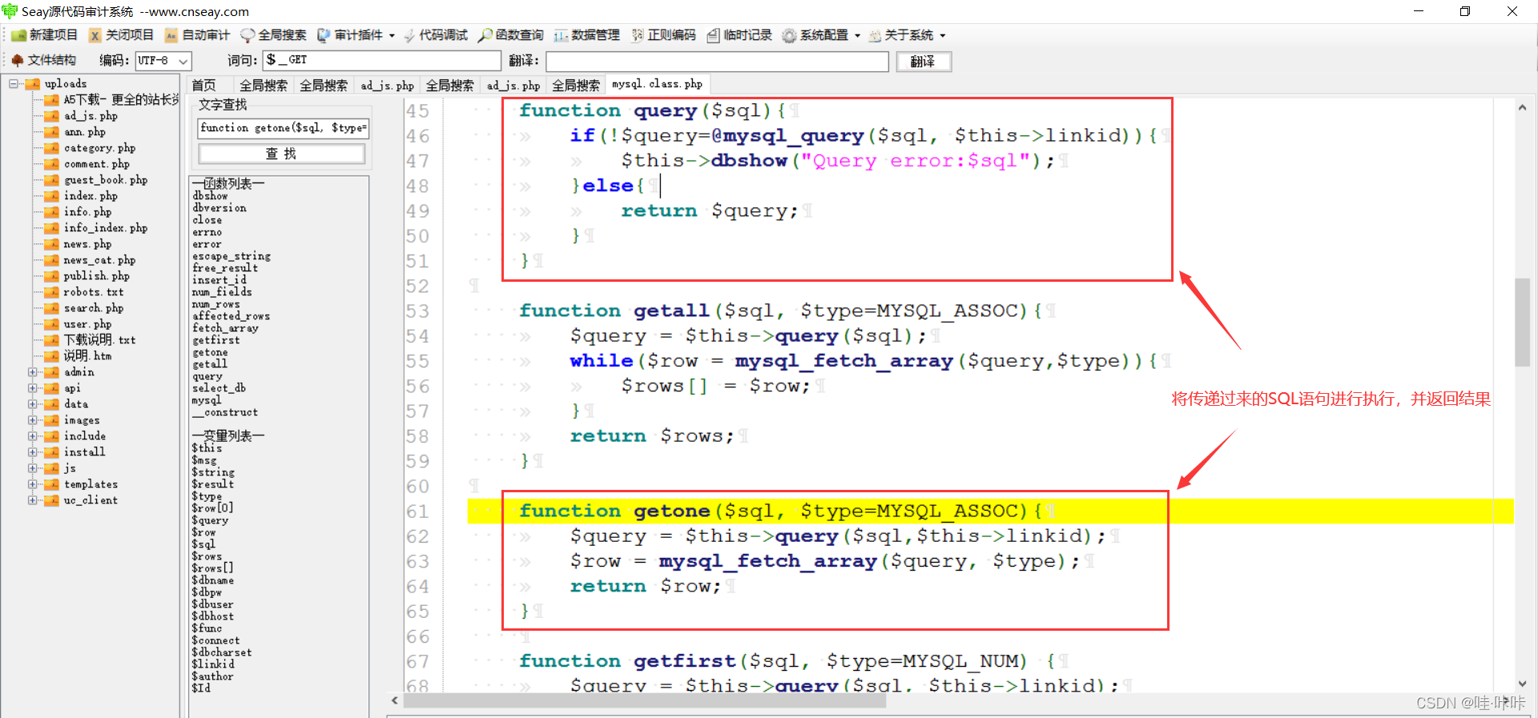
Task: Open the 关于系统 dropdown
Action: point(908,35)
